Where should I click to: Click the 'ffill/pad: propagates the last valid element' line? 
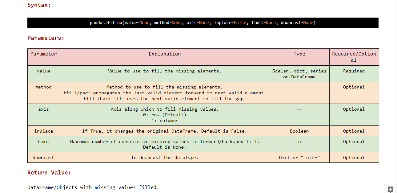[165, 93]
